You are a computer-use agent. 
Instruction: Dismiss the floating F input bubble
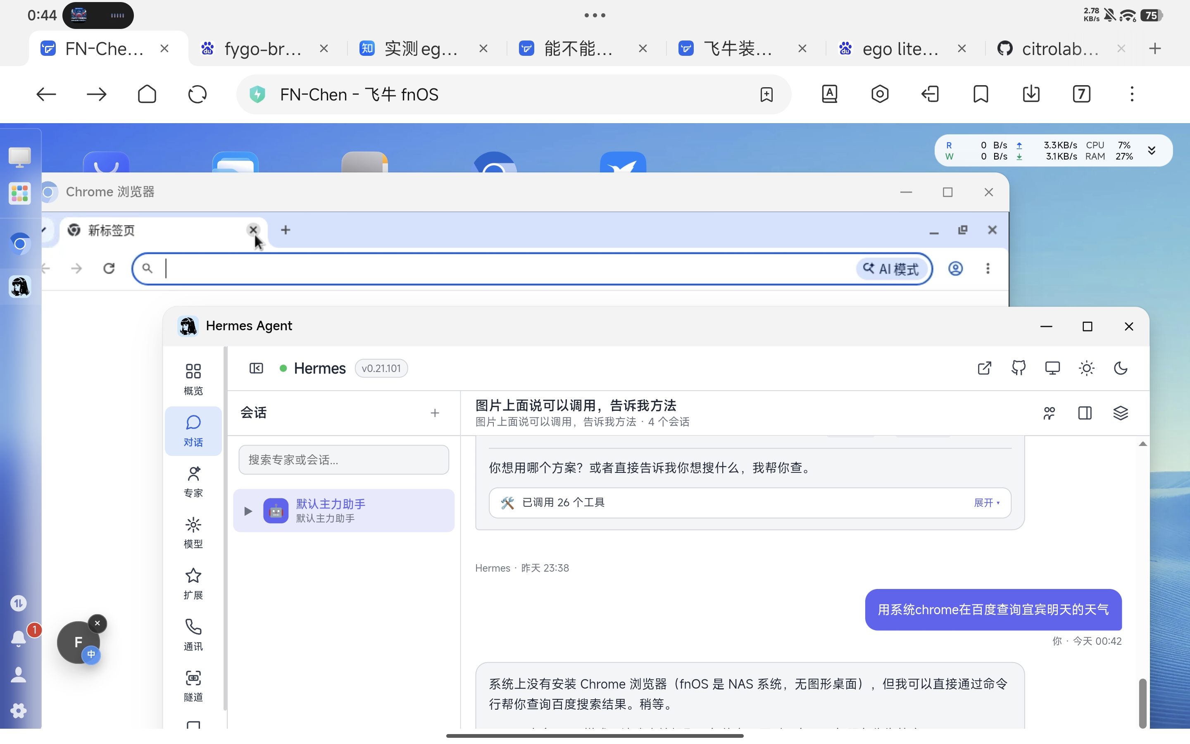[x=98, y=623]
